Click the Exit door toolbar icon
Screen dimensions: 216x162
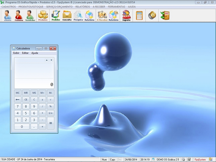pyautogui.click(x=165, y=15)
